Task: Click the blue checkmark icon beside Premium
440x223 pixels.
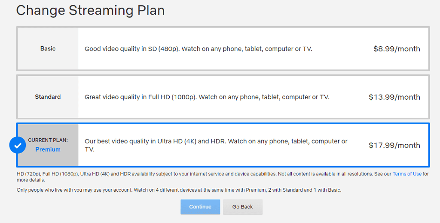Action: [x=18, y=145]
